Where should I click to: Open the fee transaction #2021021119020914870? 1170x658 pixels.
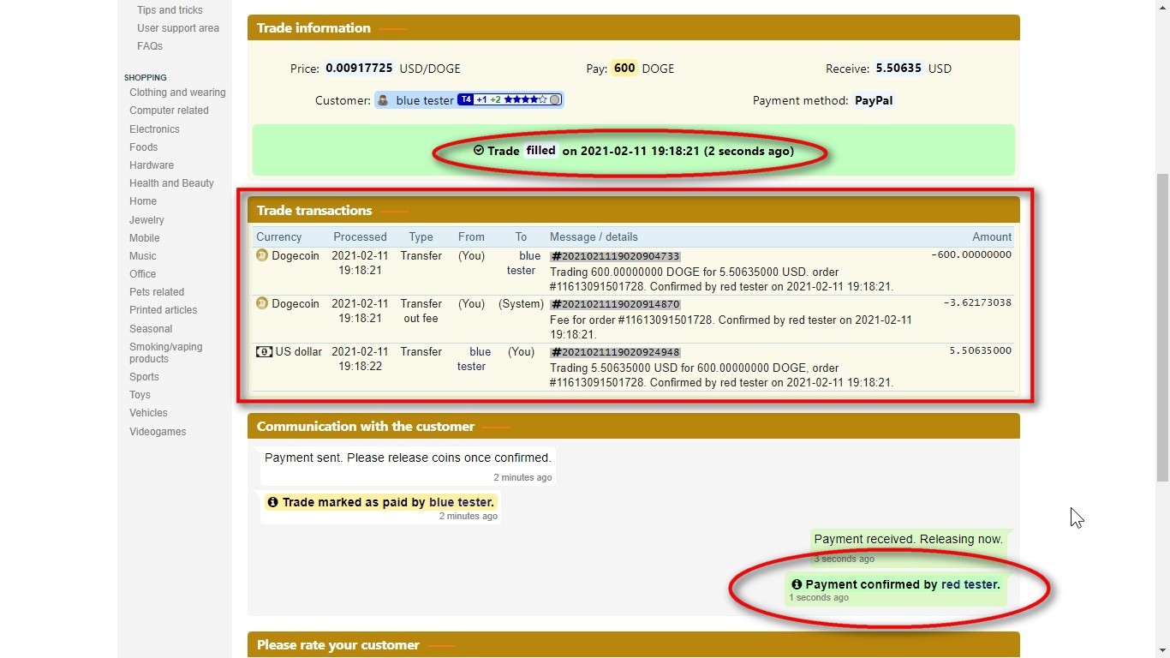coord(615,304)
